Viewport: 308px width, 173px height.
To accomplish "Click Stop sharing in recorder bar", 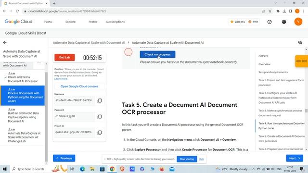I will pyautogui.click(x=187, y=159).
